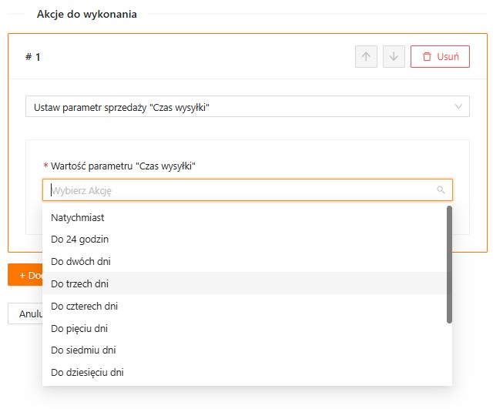Click the Usuń delete button

pyautogui.click(x=440, y=56)
